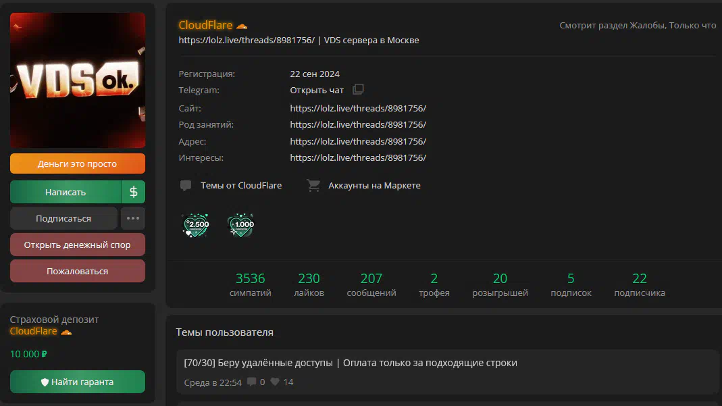Click 'Подписаться' to follow the user
722x406 pixels.
pos(63,218)
